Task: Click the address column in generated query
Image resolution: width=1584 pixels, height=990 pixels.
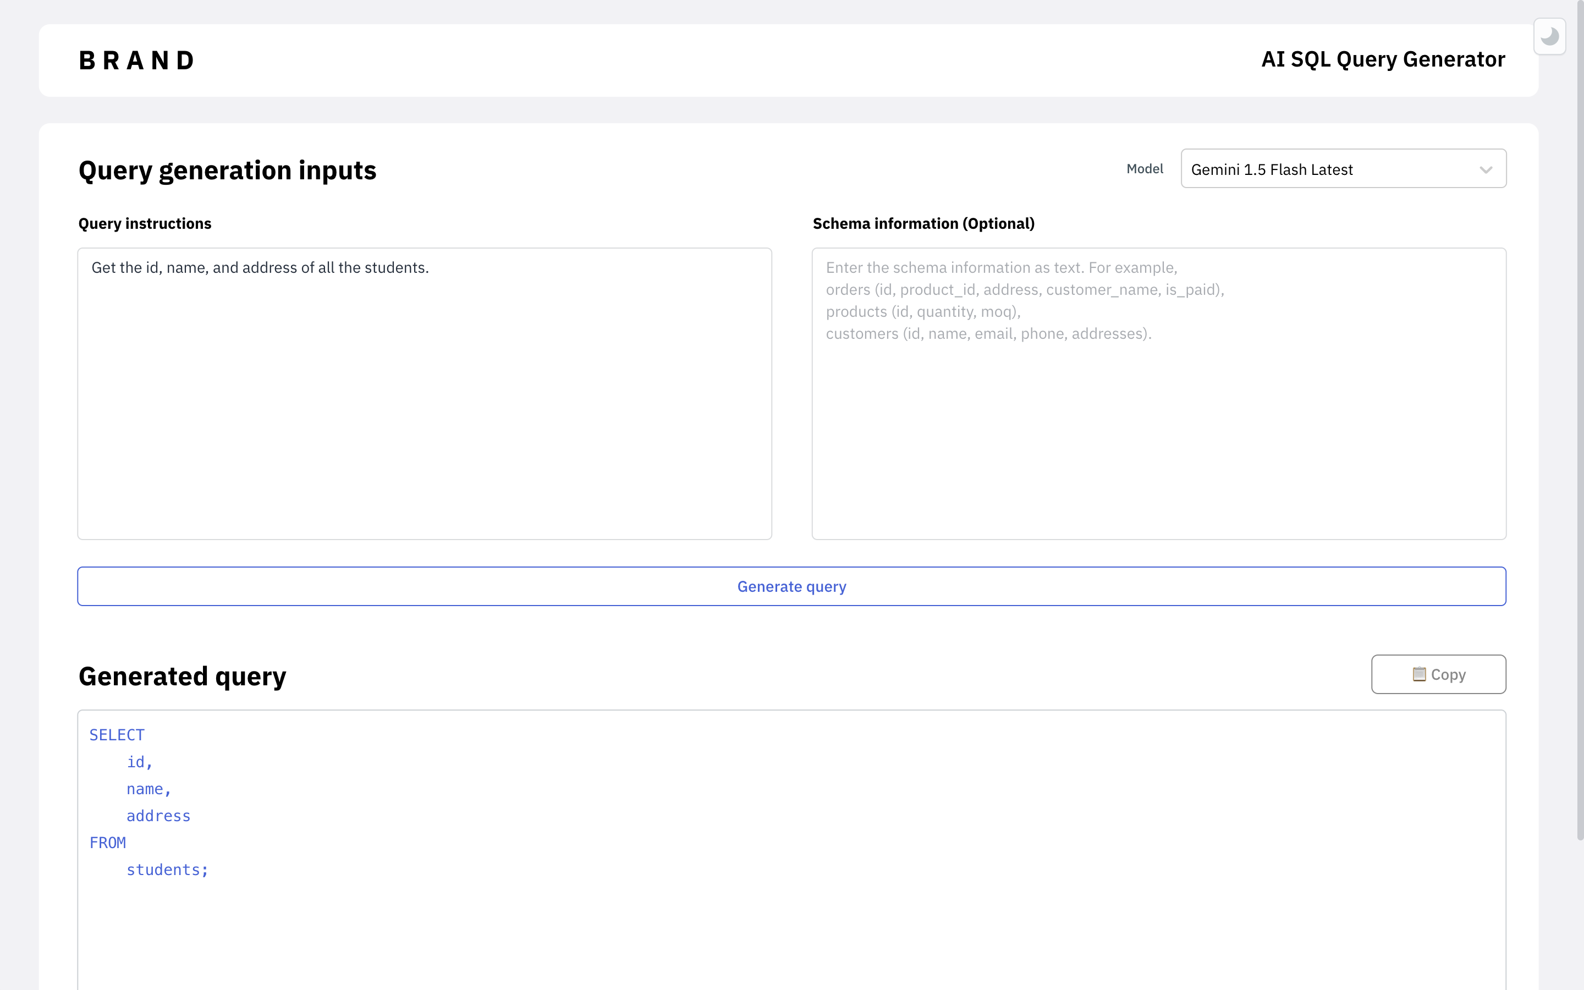Action: pyautogui.click(x=158, y=816)
